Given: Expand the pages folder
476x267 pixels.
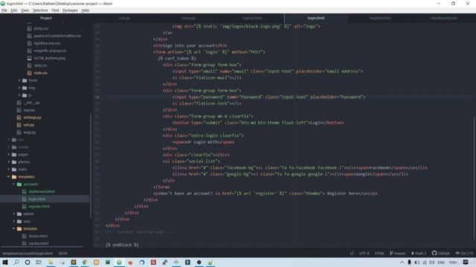Looking at the screenshot, I should [x=23, y=155].
